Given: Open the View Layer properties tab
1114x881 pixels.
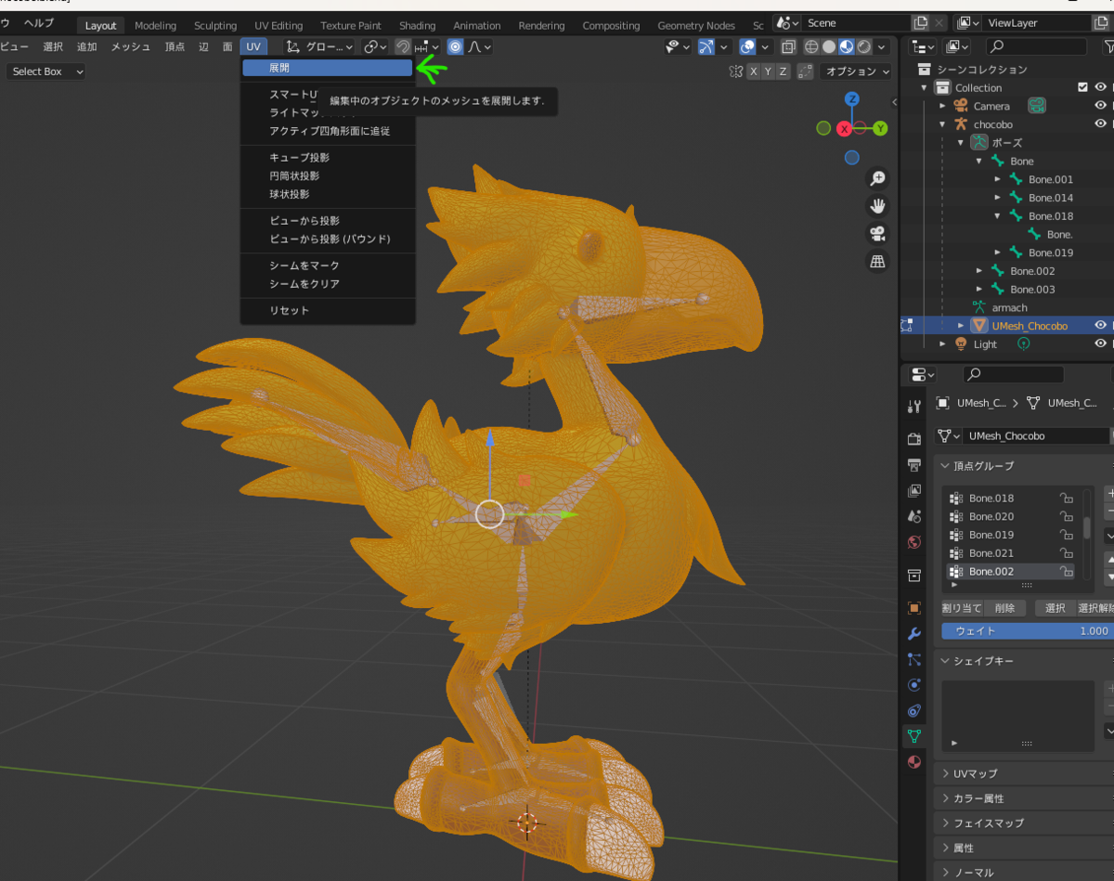Looking at the screenshot, I should [914, 490].
